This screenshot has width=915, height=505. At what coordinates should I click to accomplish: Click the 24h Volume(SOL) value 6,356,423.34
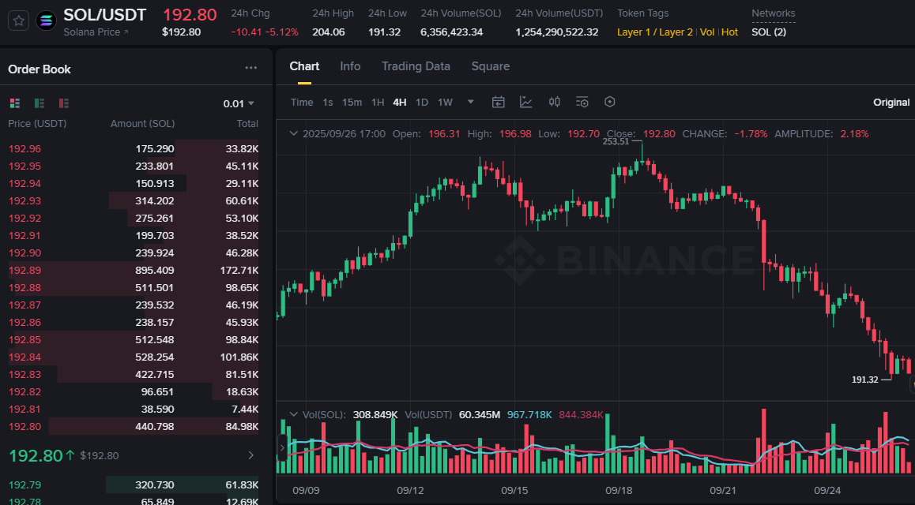(452, 32)
